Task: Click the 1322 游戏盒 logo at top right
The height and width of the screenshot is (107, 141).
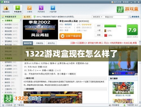Action: click(x=127, y=9)
